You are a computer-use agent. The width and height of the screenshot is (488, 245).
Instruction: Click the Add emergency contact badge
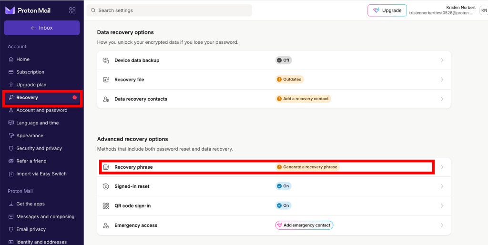pyautogui.click(x=304, y=225)
